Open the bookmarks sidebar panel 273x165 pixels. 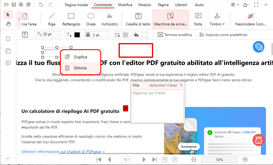8,38
